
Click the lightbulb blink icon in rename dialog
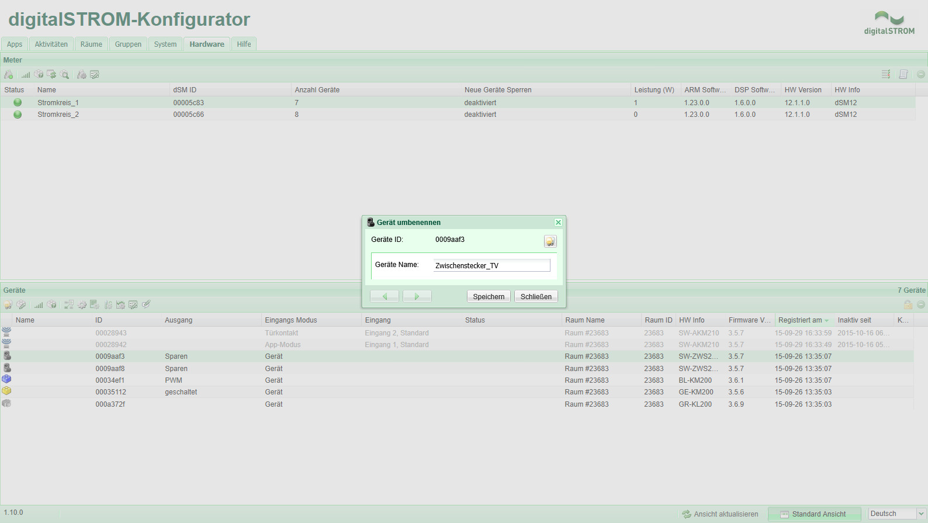(x=550, y=241)
